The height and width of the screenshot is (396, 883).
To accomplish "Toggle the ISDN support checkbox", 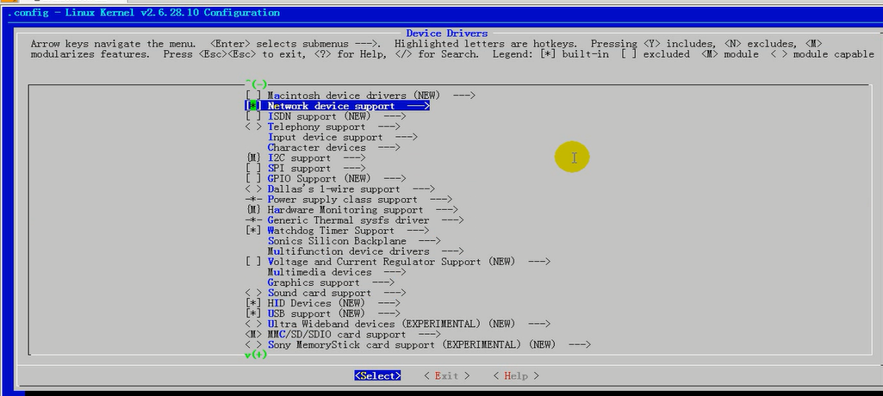I will [253, 116].
